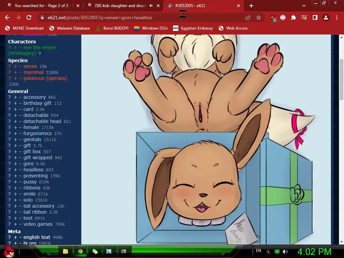Close the '#3052005 - e621' tab

pyautogui.click(x=239, y=6)
